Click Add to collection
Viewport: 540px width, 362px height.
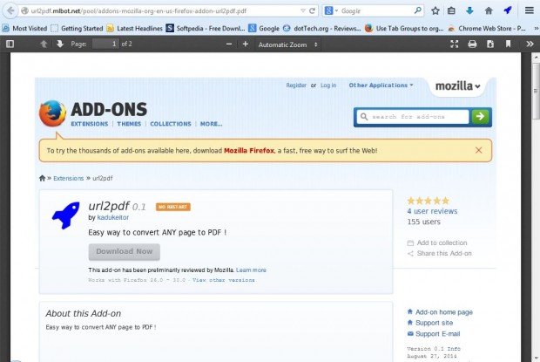click(x=437, y=242)
